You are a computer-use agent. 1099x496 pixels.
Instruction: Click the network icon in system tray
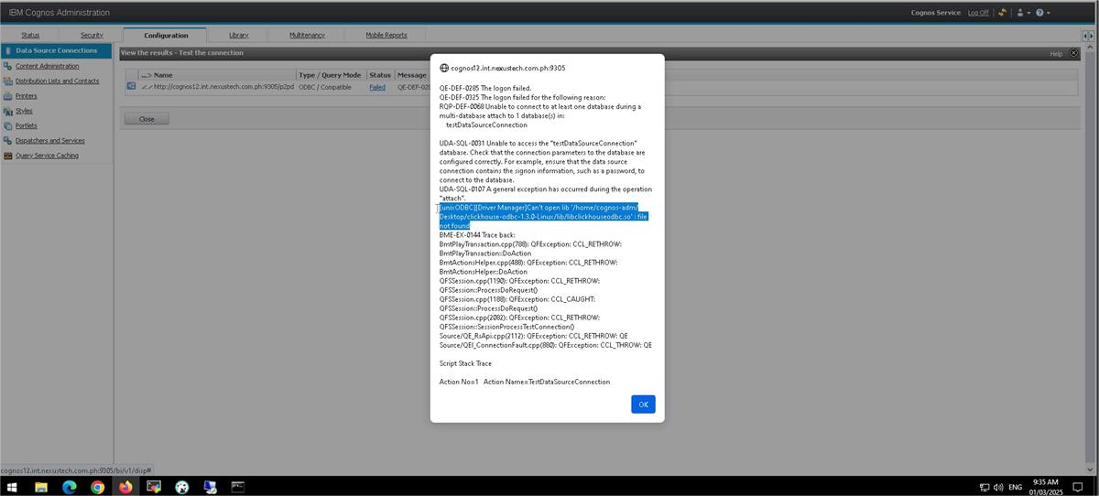click(x=985, y=487)
